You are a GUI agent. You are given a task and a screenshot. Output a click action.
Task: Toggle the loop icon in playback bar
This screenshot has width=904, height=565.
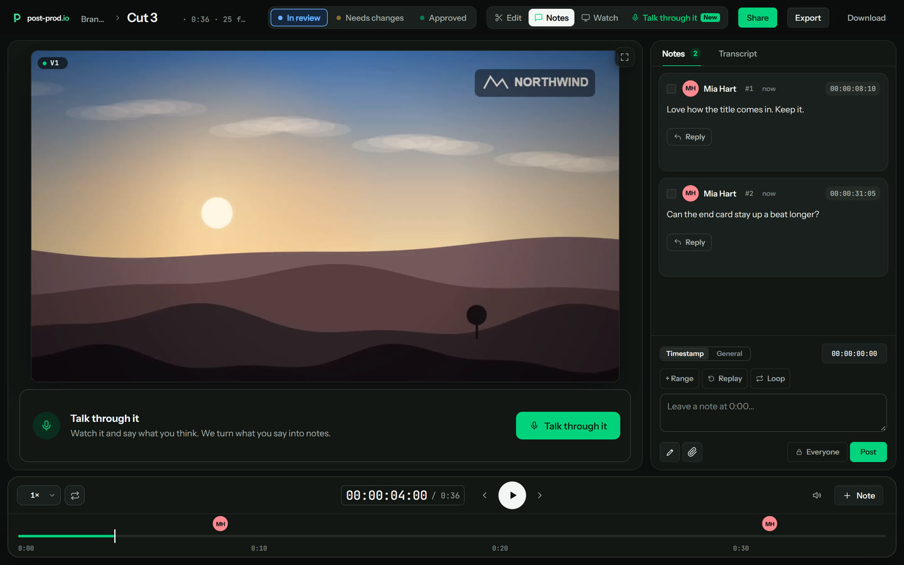click(x=75, y=495)
